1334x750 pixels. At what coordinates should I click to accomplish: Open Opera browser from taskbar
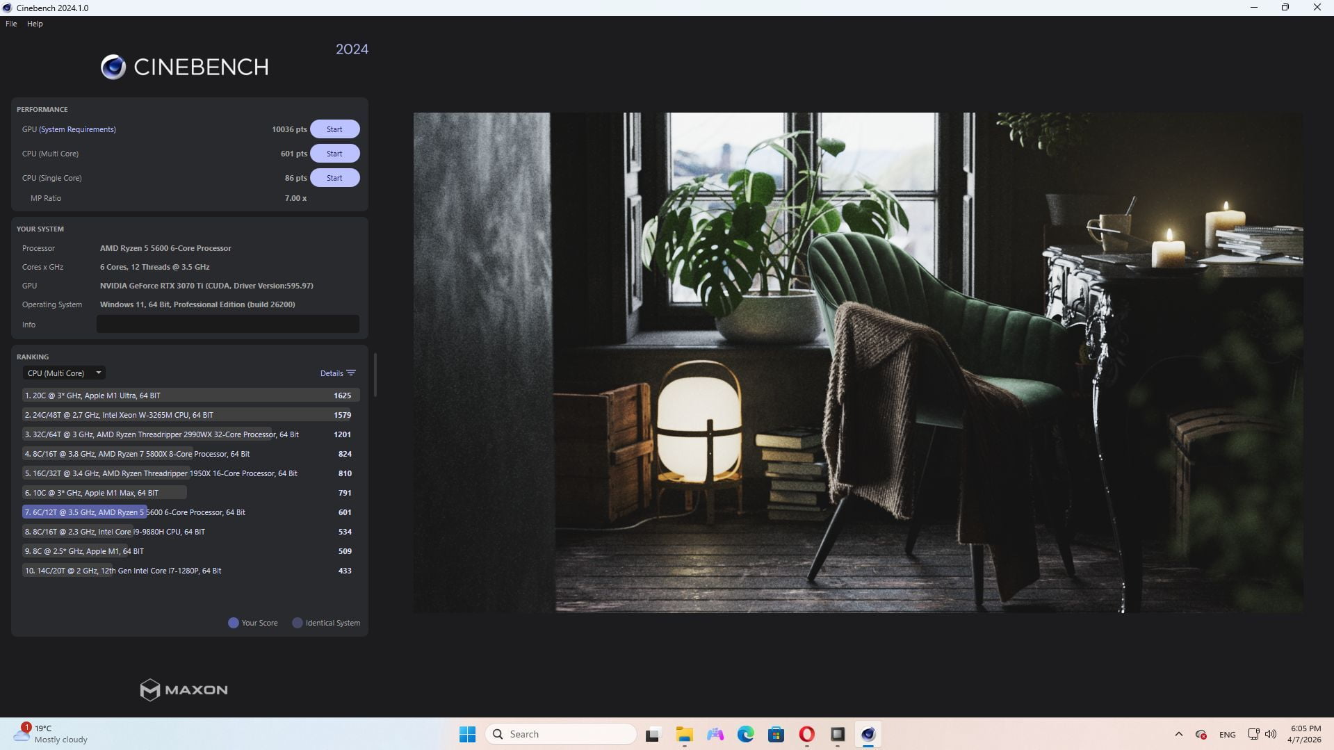806,734
